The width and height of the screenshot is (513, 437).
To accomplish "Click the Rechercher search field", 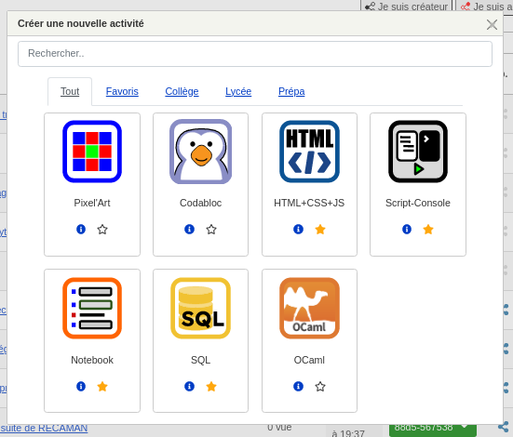I will pyautogui.click(x=255, y=54).
